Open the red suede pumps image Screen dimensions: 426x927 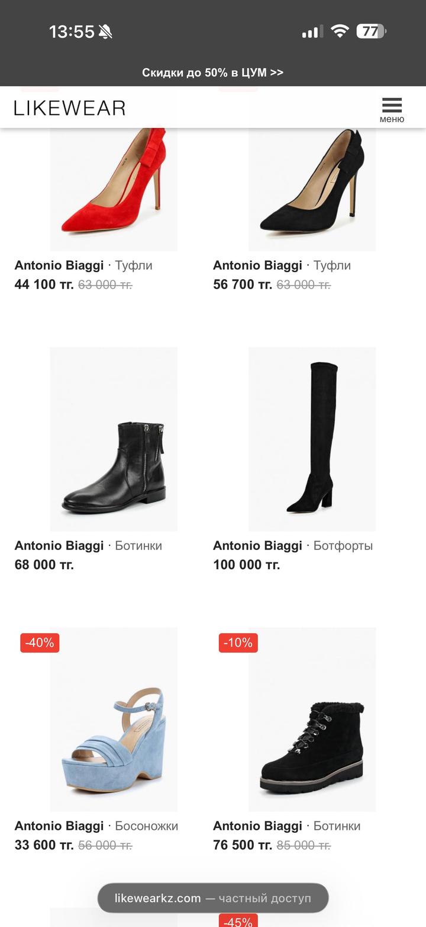click(x=113, y=188)
